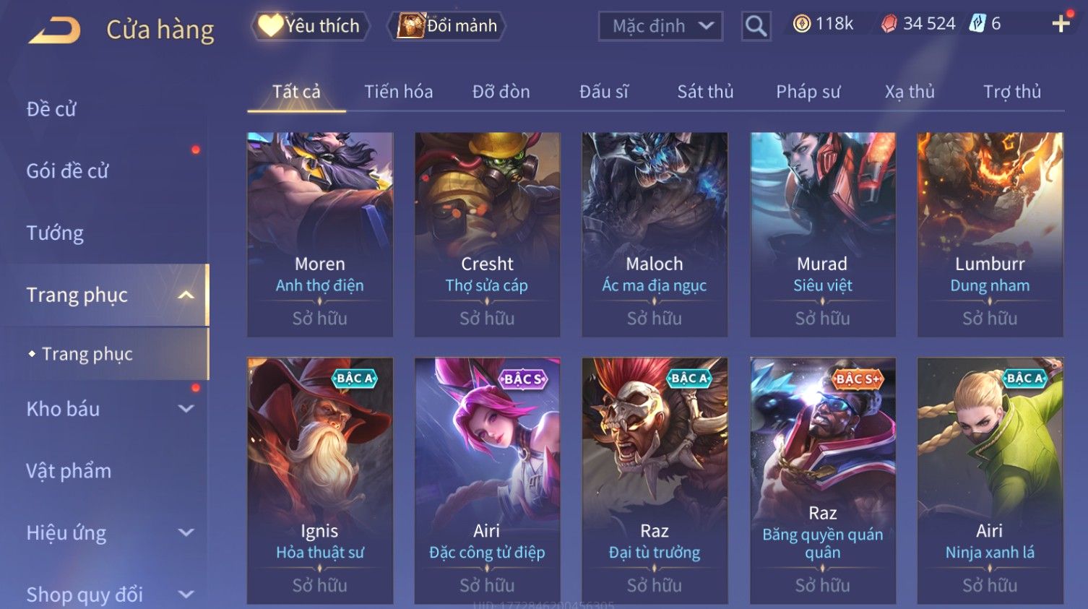Expand the Hiệu ứng sidebar section
The height and width of the screenshot is (609, 1088).
coord(186,532)
